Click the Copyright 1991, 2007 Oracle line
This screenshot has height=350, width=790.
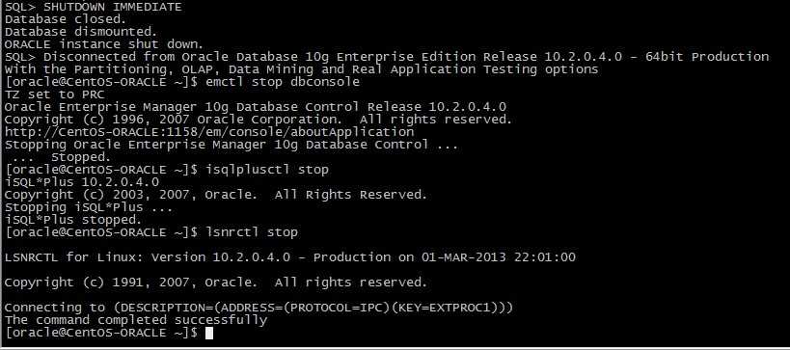pos(216,283)
